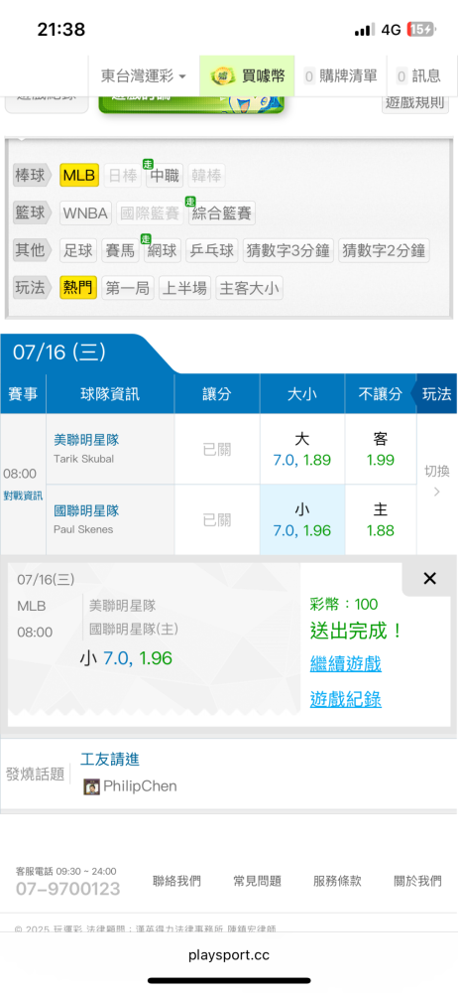Screen dimensions: 458x993
Task: Switch to 主客大小 play mode
Action: click(x=249, y=288)
